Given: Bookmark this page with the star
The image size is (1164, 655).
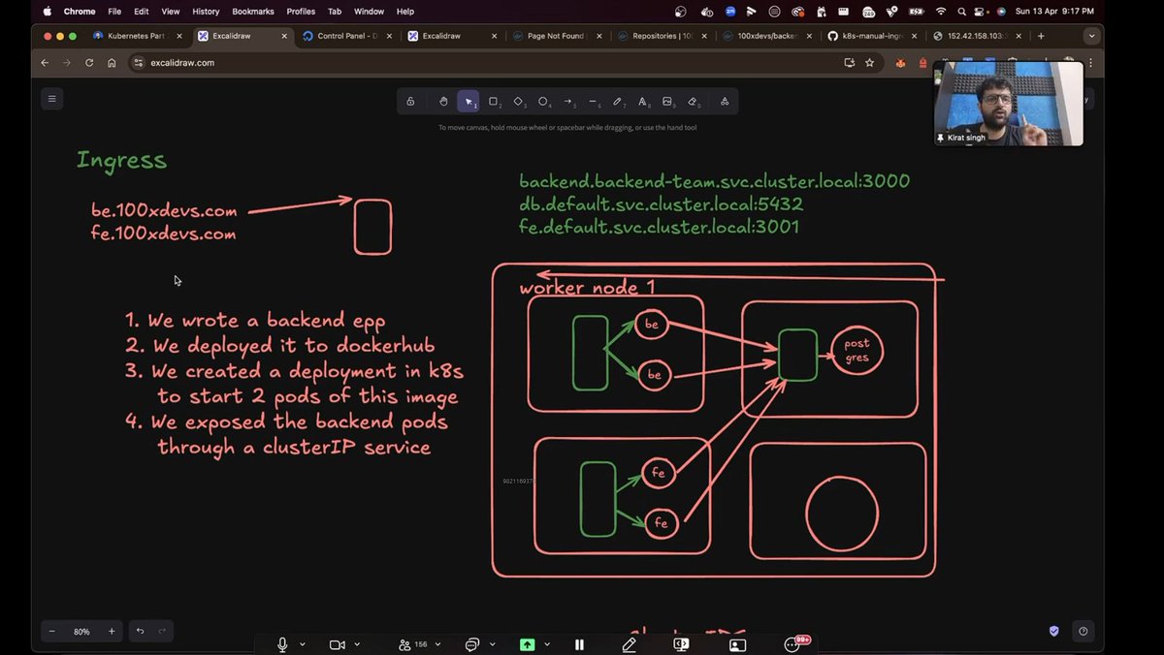Looking at the screenshot, I should click(x=869, y=62).
